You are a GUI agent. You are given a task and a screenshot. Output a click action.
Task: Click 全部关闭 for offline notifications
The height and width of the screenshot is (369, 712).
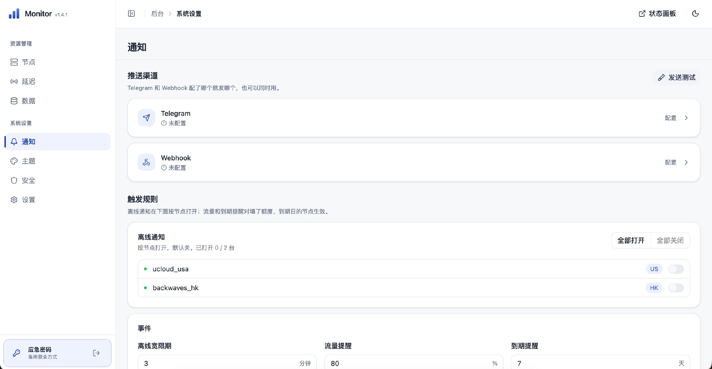click(670, 241)
